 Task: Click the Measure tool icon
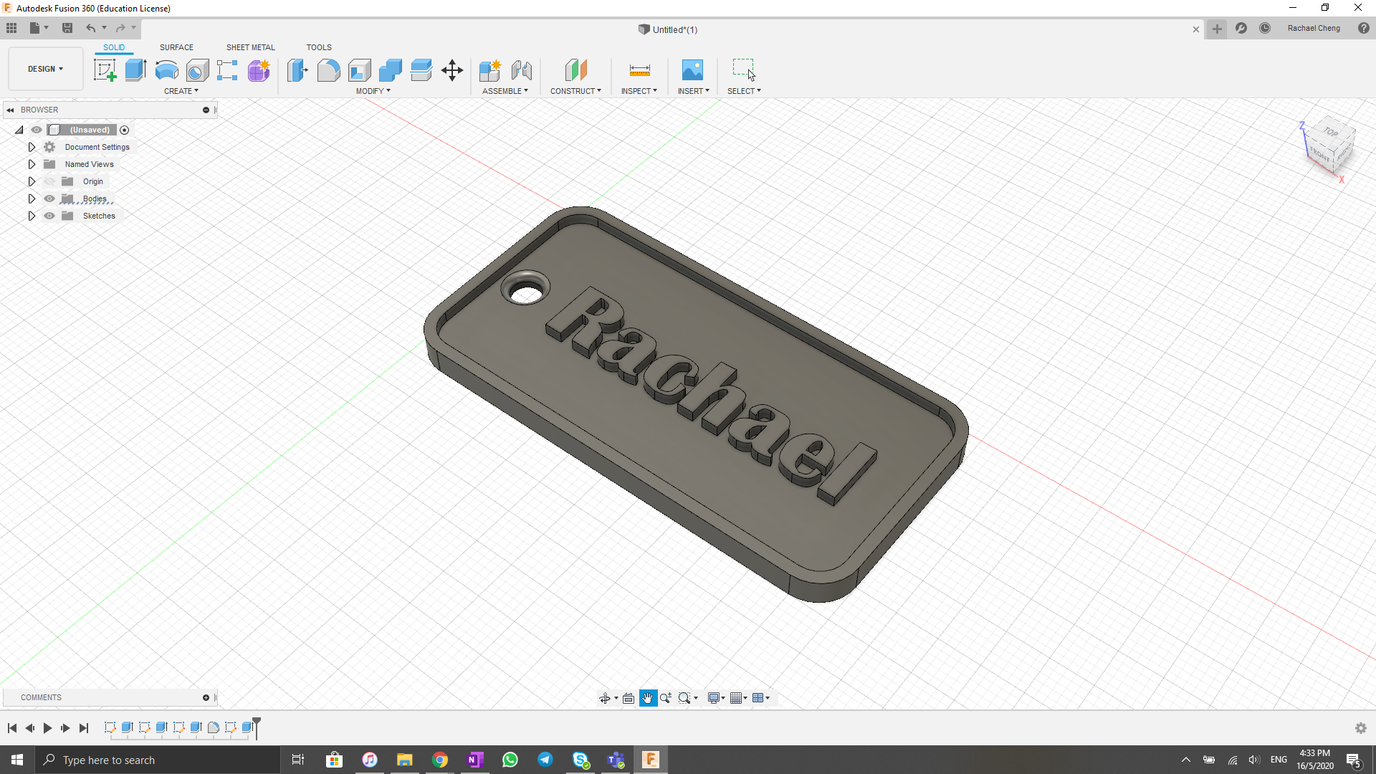point(639,70)
